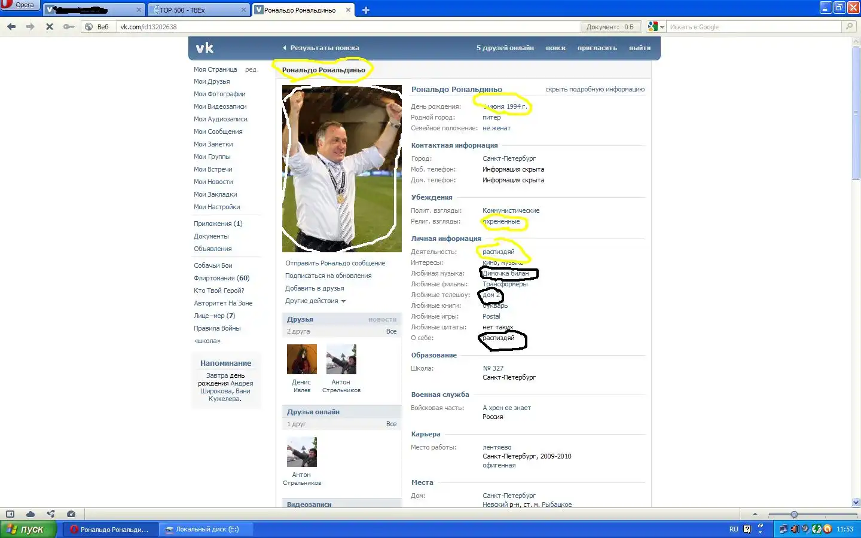Switch to the 'TOP 500 - ТВЕх' tab

tap(197, 10)
